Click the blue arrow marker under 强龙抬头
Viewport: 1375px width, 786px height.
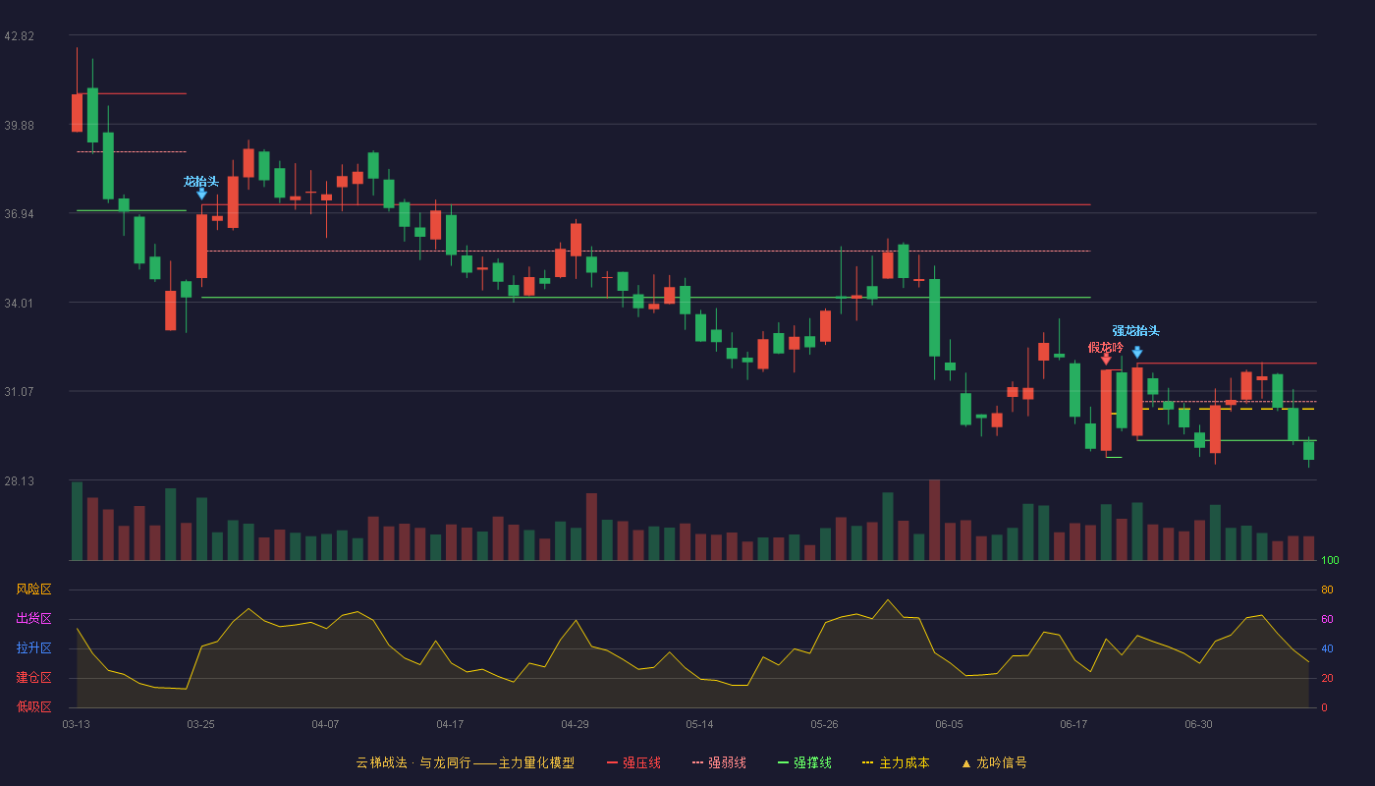point(1137,352)
